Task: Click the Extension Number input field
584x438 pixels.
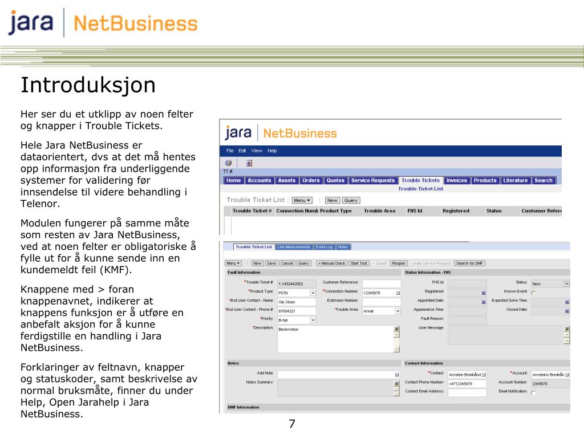Action: (382, 302)
